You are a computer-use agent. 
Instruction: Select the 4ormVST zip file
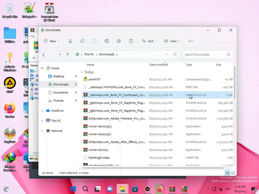pos(157,79)
